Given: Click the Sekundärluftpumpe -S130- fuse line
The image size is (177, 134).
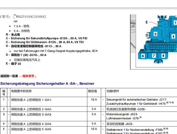Looking at the screenshot, I should 47,38.
